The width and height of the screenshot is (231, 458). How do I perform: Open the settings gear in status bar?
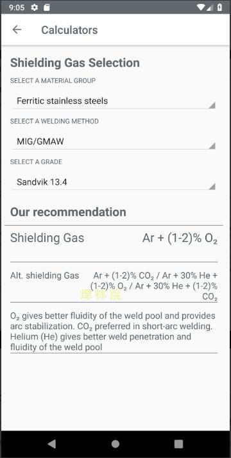[x=35, y=7]
